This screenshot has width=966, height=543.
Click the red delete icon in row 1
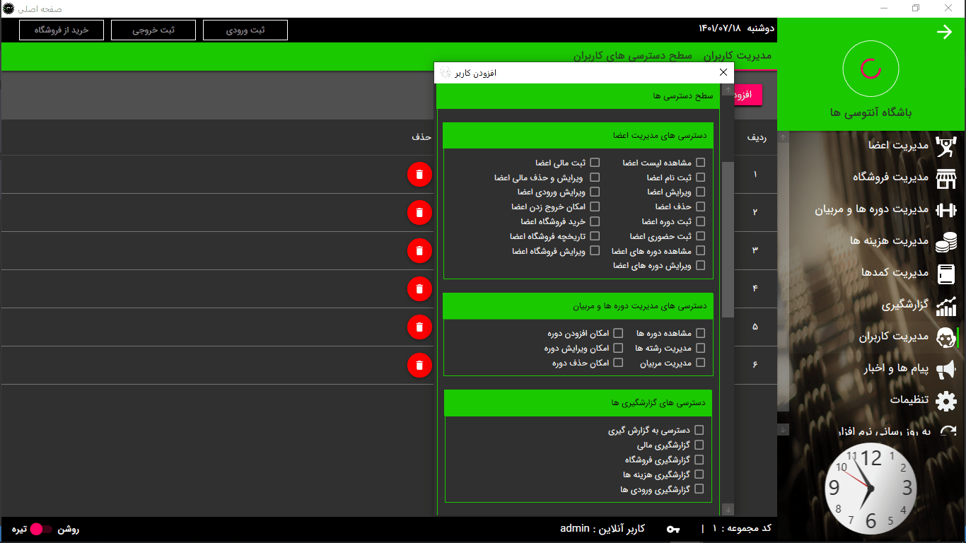[x=419, y=175]
